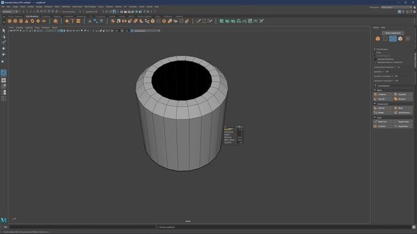Choose UV selection mode in Modeling Toolkit
This screenshot has height=234, width=417.
point(408,39)
